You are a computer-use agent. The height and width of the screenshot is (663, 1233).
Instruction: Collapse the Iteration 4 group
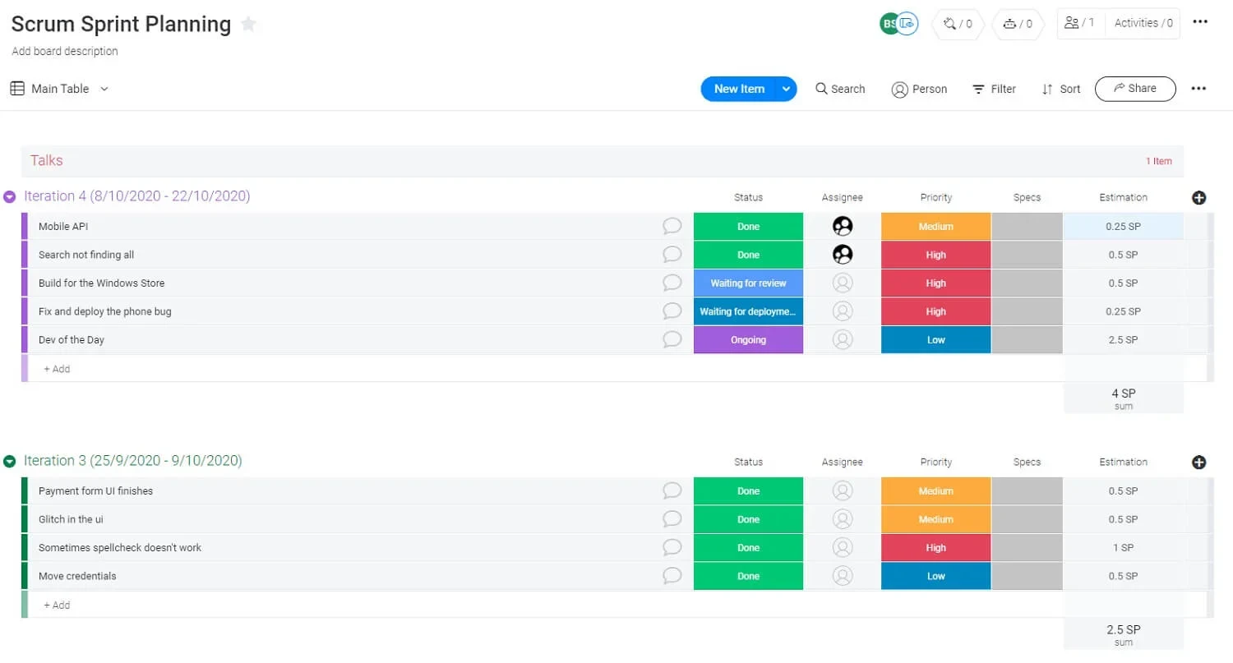click(x=9, y=196)
